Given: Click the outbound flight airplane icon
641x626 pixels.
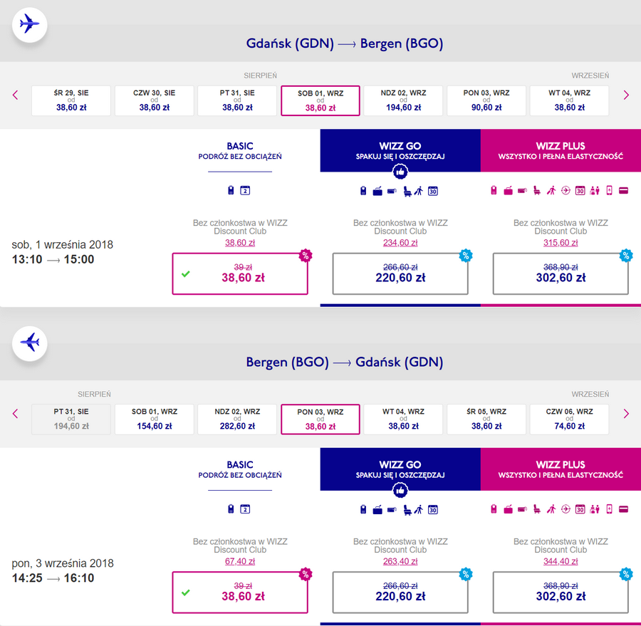Looking at the screenshot, I should pos(29,24).
